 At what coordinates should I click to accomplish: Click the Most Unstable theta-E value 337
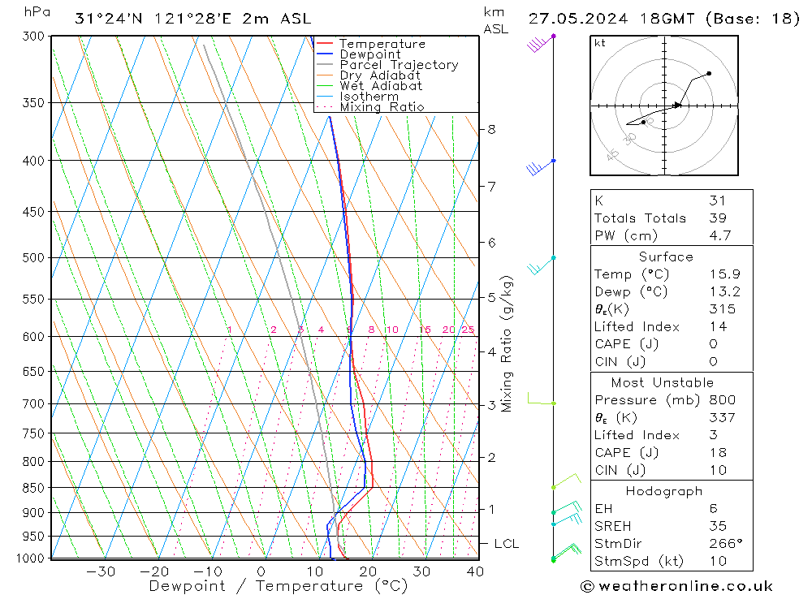click(722, 417)
